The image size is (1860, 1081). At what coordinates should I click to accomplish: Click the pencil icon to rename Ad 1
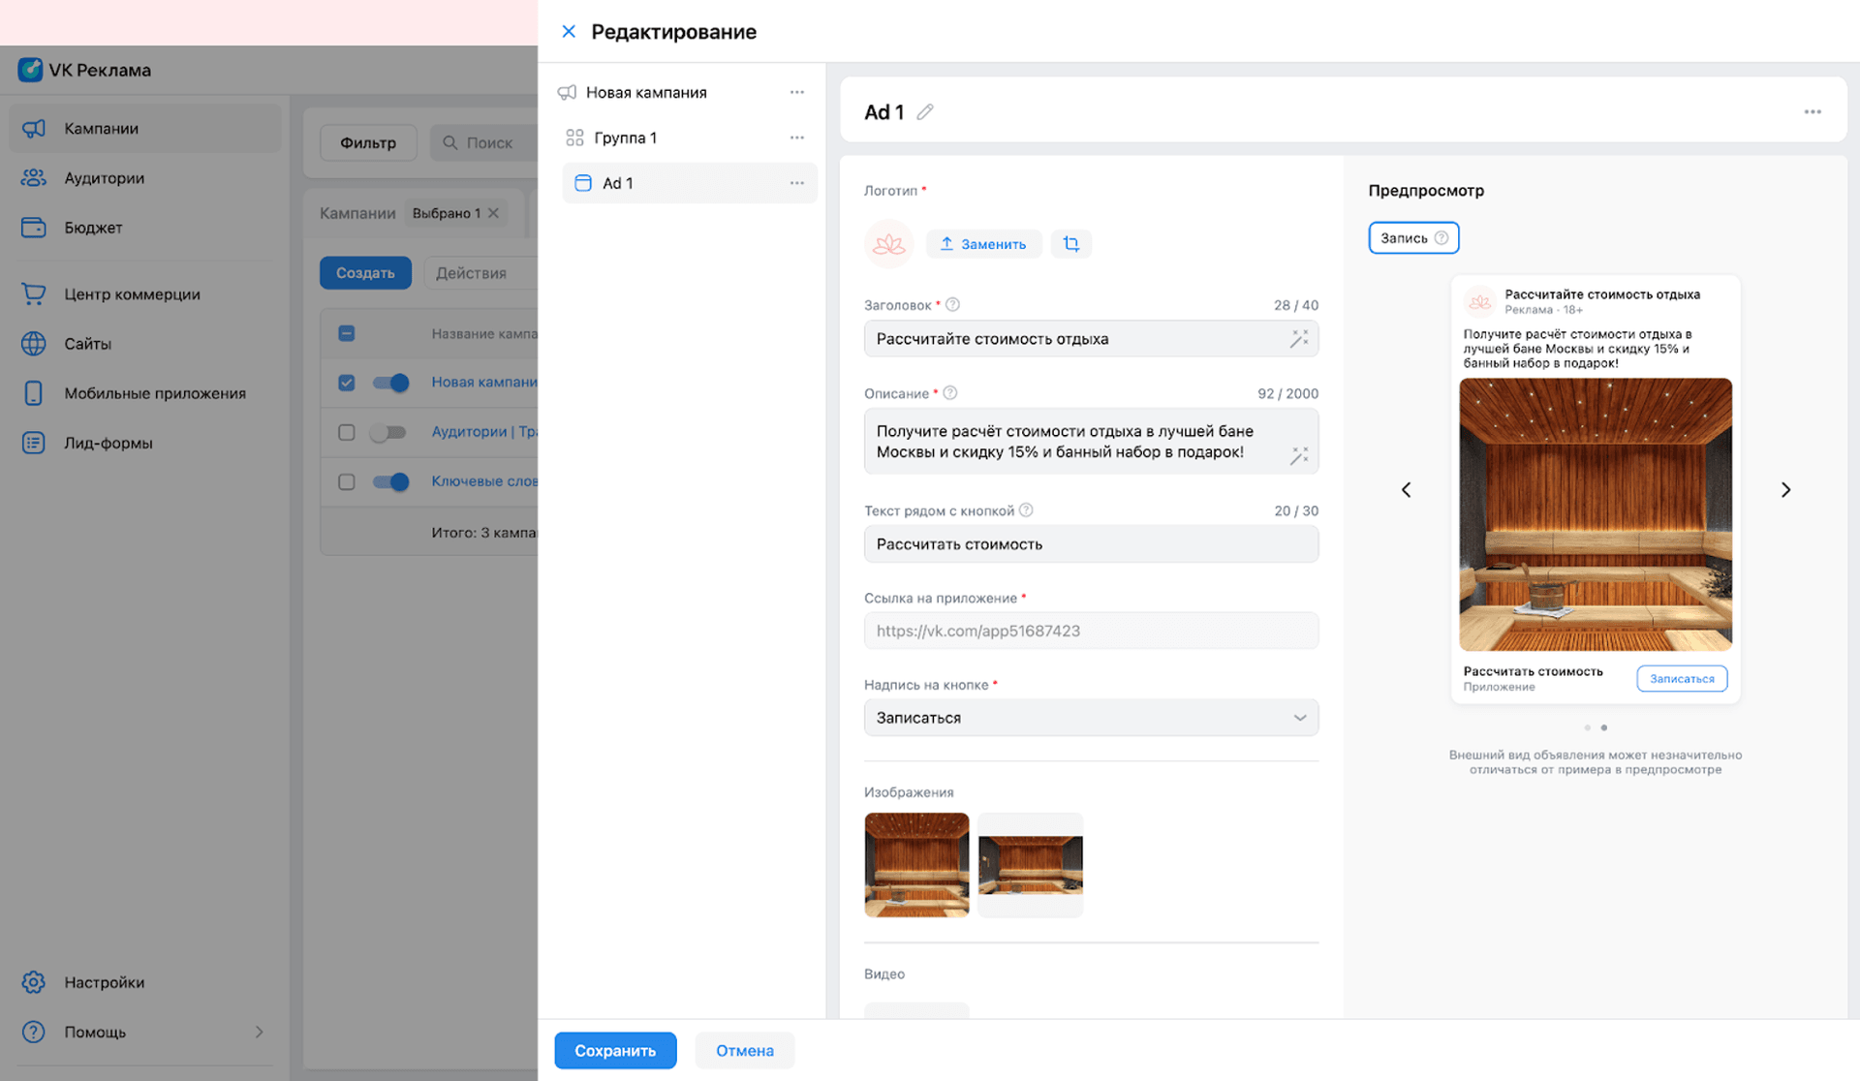tap(925, 112)
